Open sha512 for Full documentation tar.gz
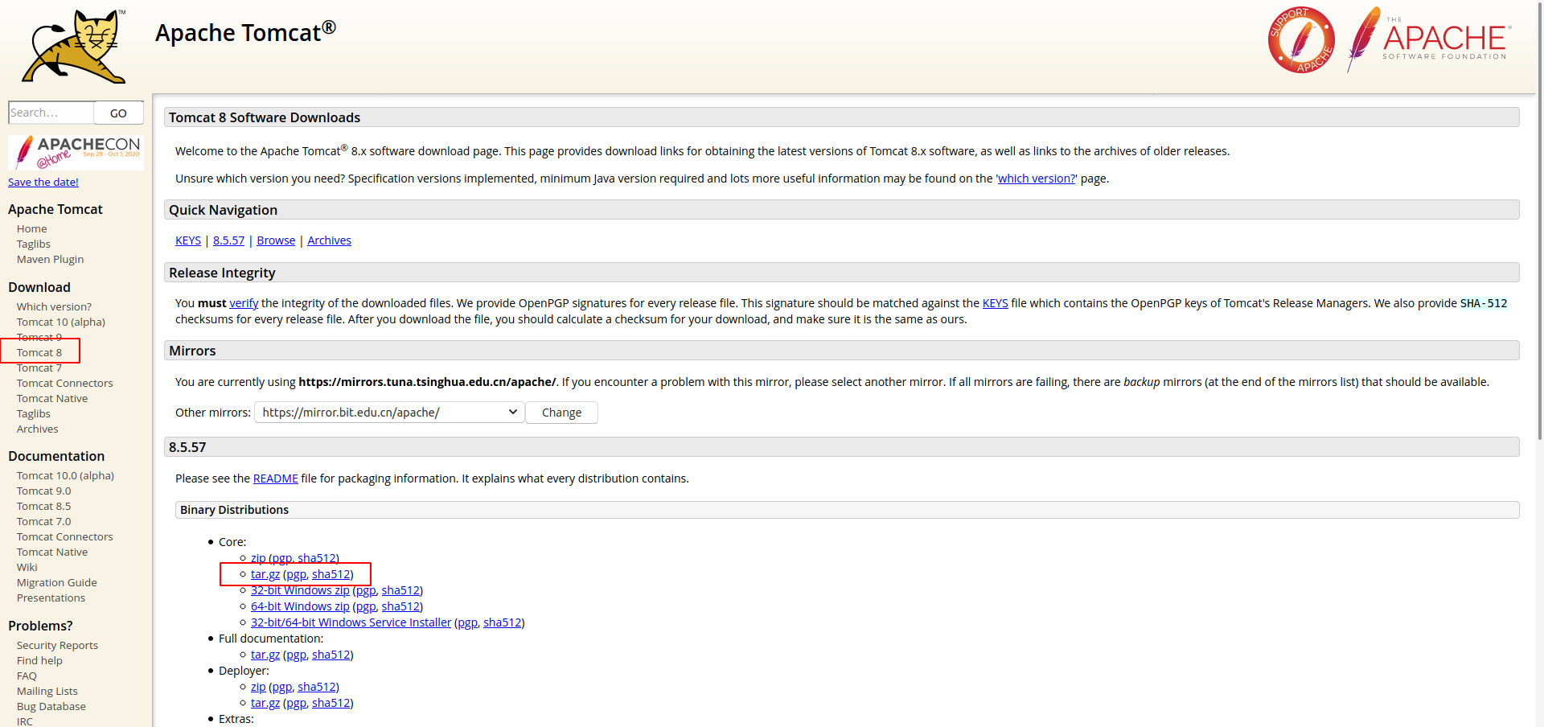Image resolution: width=1544 pixels, height=727 pixels. pyautogui.click(x=331, y=655)
